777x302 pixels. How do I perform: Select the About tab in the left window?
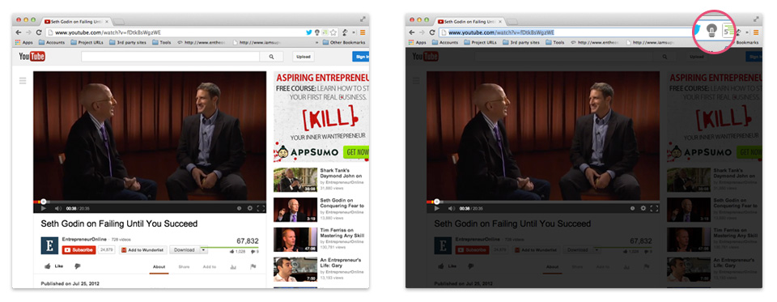click(x=159, y=267)
